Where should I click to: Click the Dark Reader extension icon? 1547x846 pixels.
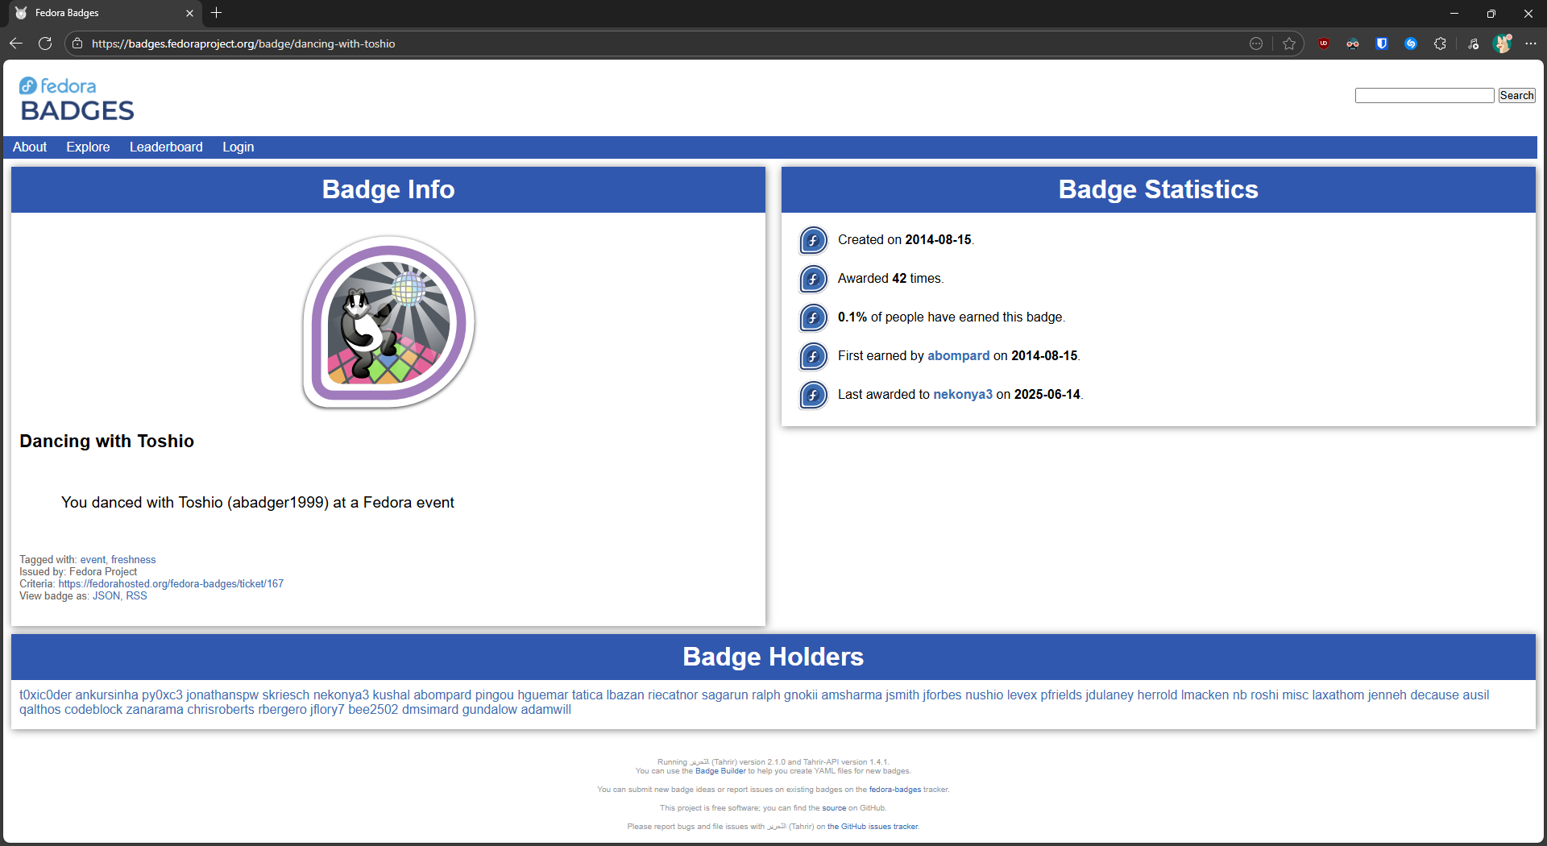tap(1353, 44)
